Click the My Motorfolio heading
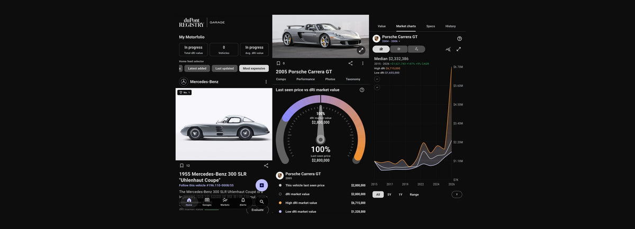 [192, 37]
